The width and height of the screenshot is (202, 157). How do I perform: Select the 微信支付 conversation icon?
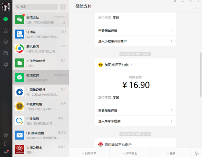tap(20, 77)
